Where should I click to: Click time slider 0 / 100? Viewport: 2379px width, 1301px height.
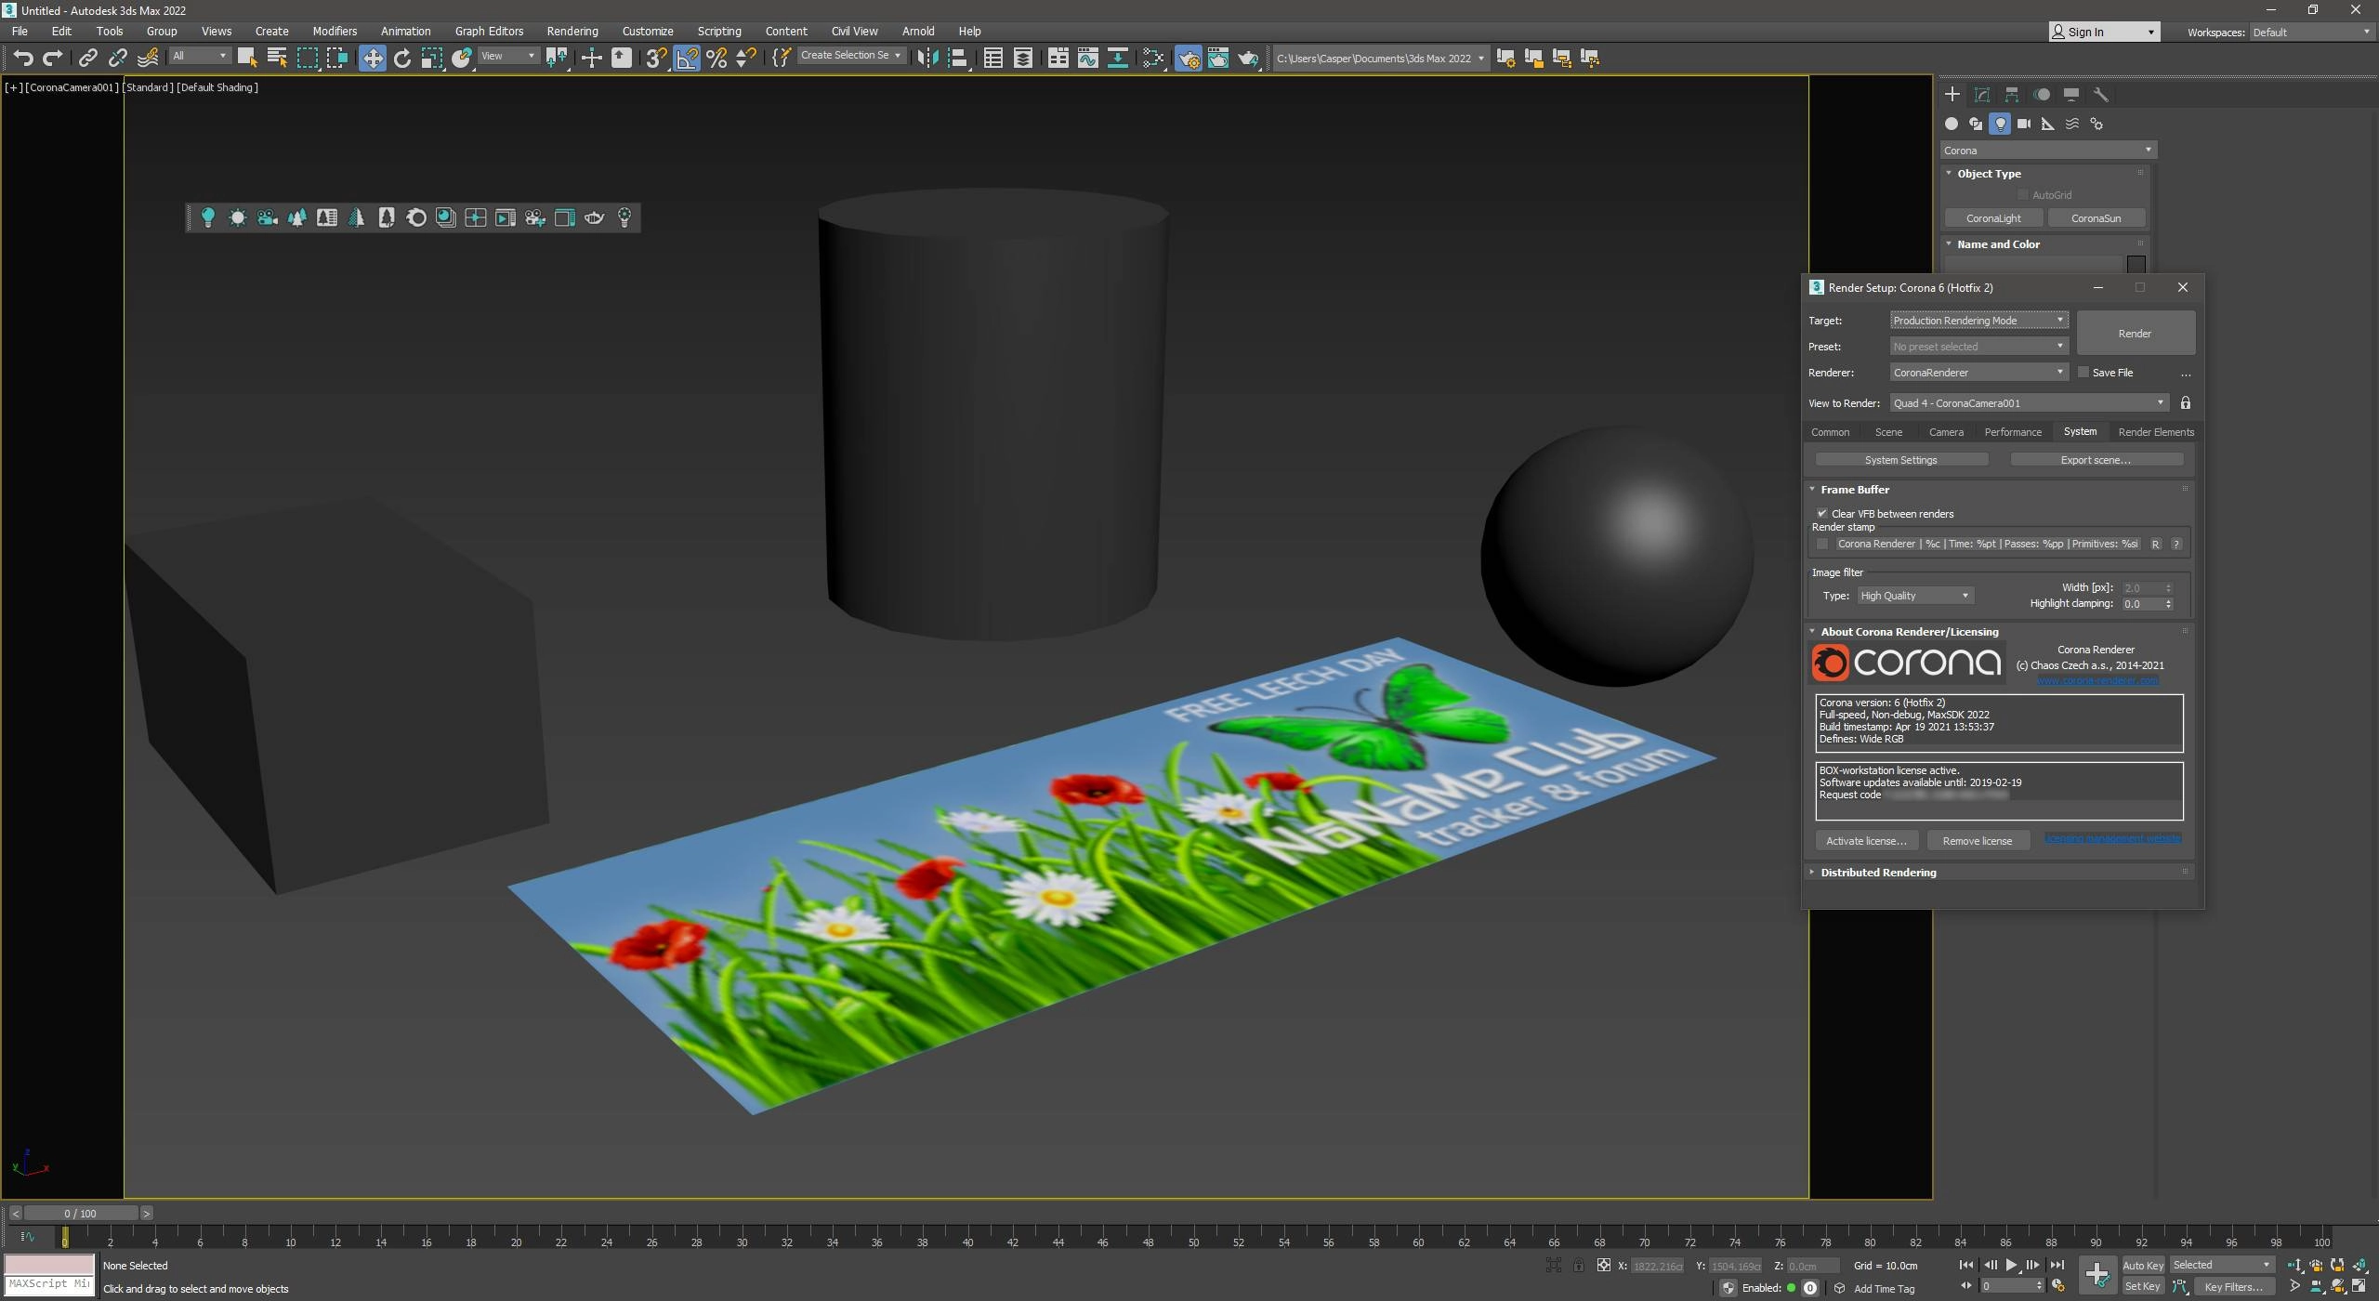pyautogui.click(x=81, y=1214)
